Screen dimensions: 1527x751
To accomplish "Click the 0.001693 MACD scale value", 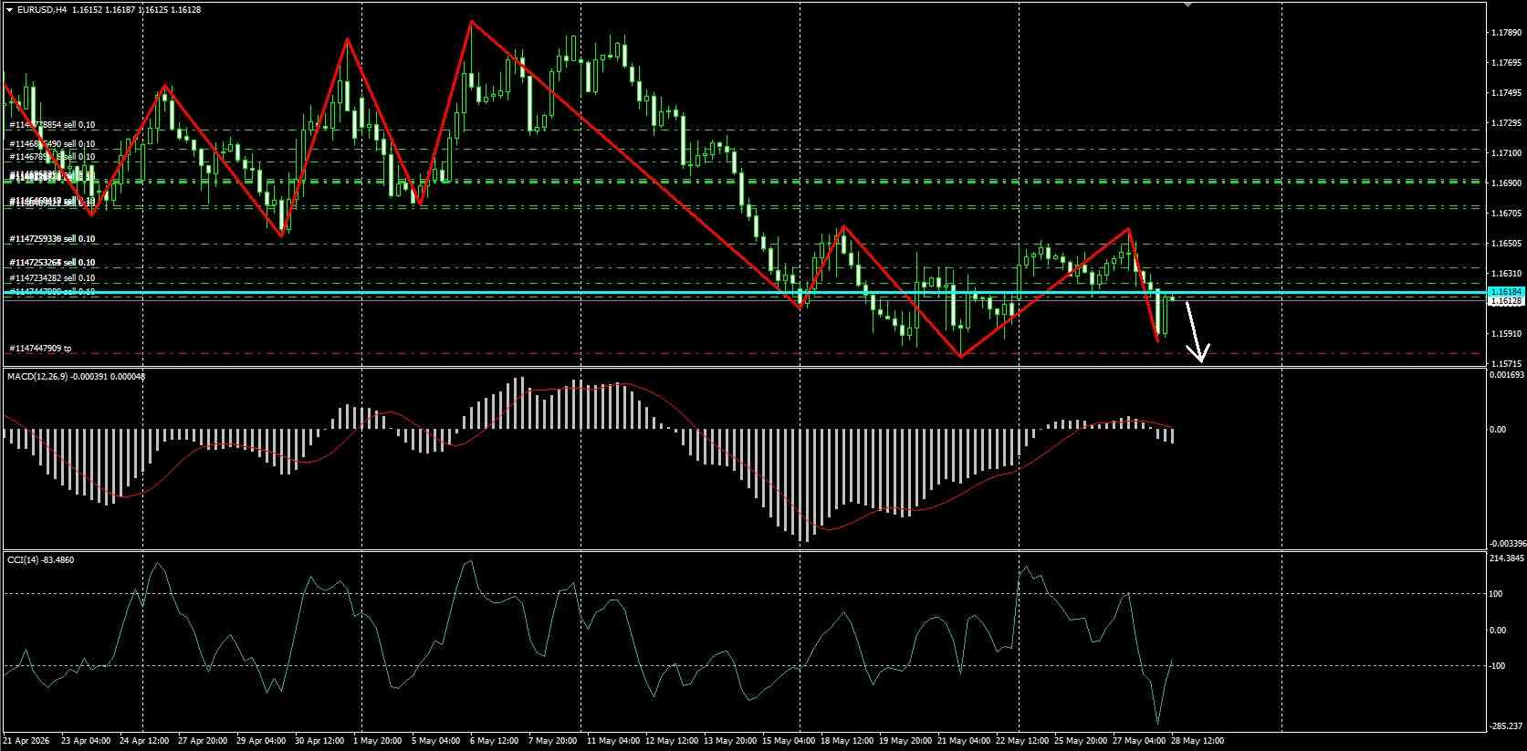I will point(1507,375).
